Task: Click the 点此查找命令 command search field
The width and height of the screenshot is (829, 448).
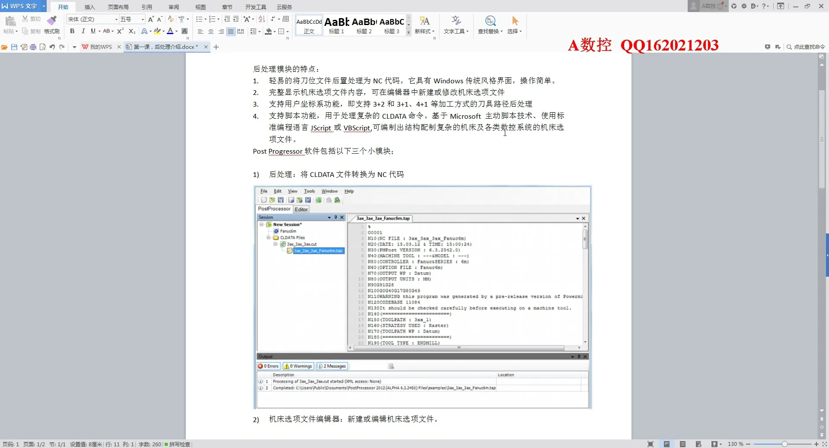Action: pyautogui.click(x=809, y=47)
